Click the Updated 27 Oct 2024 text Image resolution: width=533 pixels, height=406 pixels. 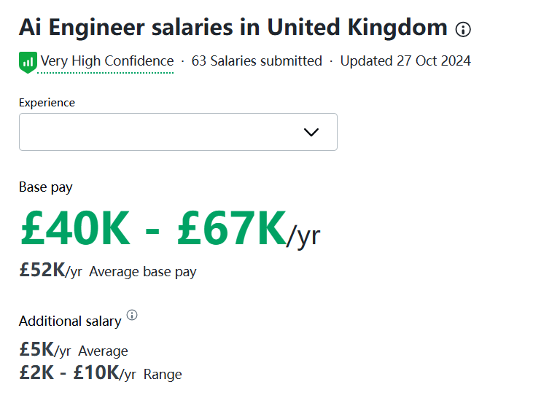[x=405, y=61]
